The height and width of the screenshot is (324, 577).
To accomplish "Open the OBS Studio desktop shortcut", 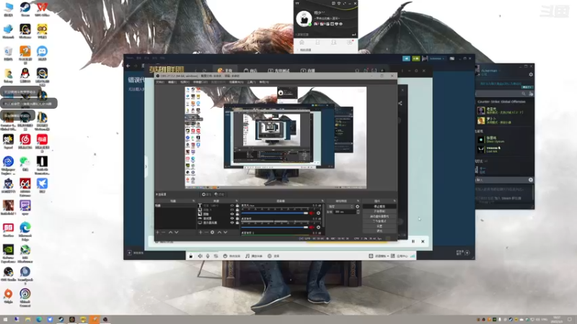I will pos(8,272).
